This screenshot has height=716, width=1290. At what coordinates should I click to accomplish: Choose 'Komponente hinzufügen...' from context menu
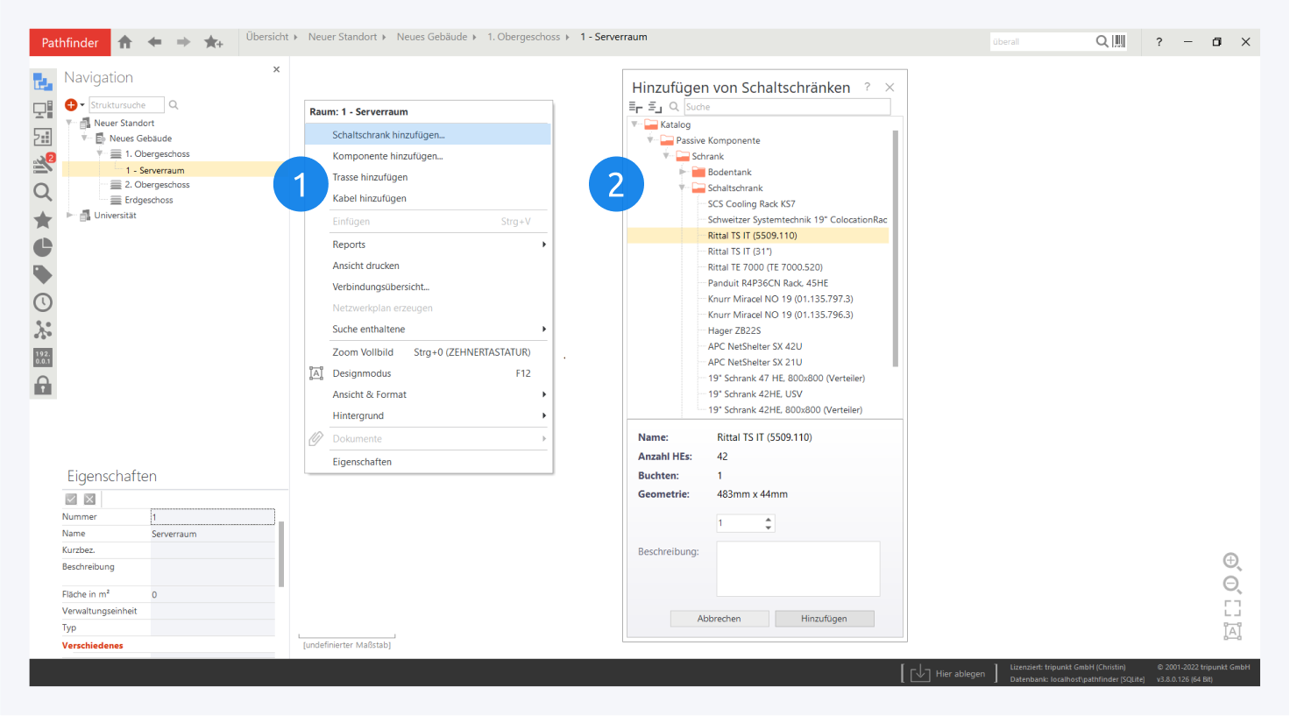tap(387, 156)
